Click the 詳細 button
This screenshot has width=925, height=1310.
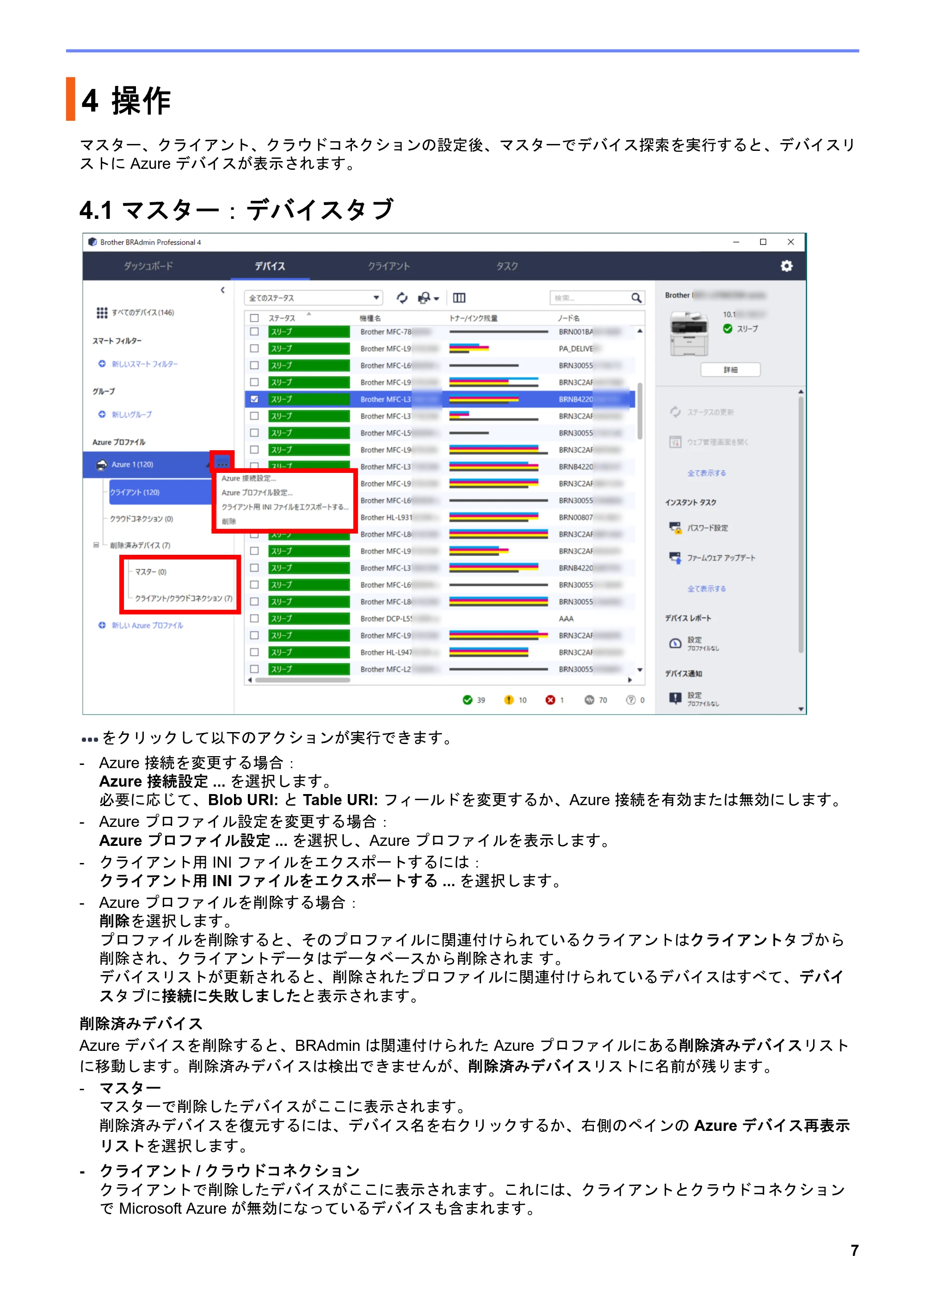[x=731, y=370]
